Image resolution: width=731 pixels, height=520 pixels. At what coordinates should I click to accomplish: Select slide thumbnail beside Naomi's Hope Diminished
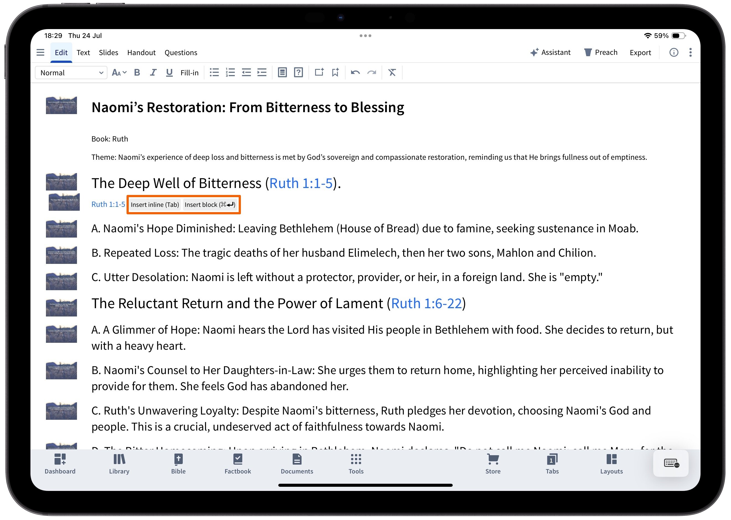61,229
